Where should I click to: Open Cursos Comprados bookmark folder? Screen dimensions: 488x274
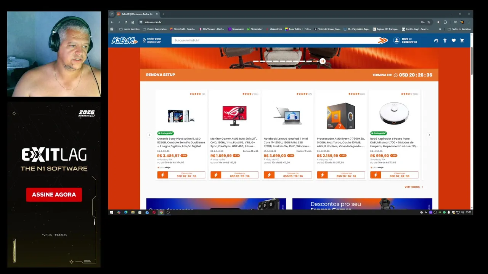[x=155, y=29]
